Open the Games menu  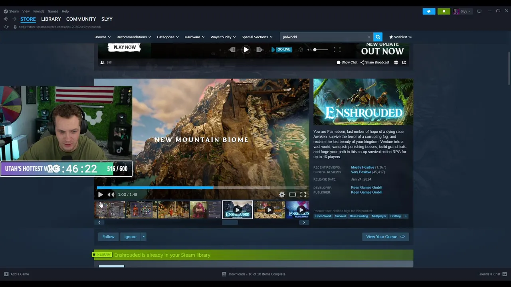[53, 11]
